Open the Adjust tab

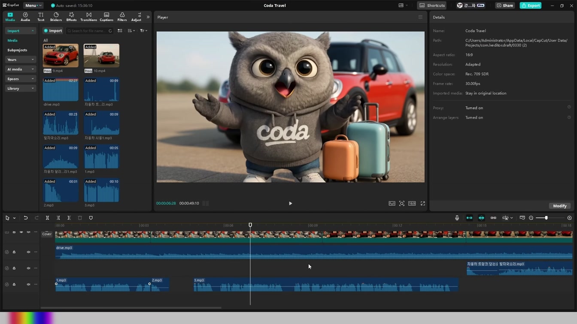click(136, 17)
